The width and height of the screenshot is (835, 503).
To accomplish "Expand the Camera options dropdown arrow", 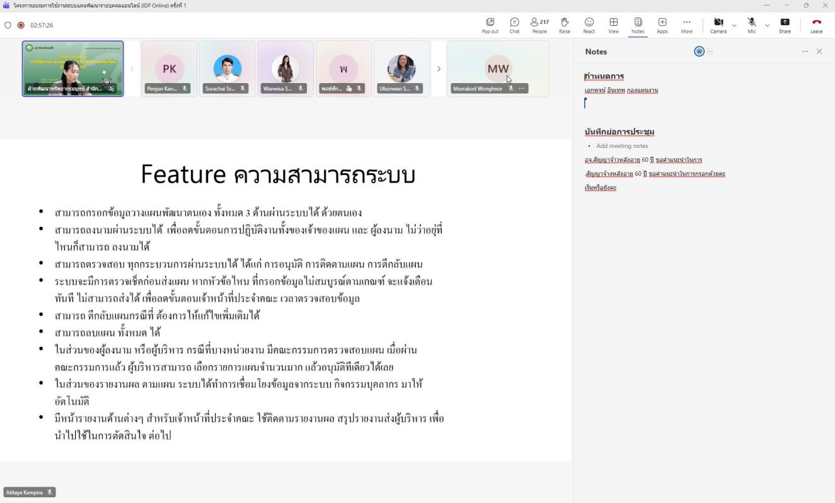I will click(x=734, y=25).
